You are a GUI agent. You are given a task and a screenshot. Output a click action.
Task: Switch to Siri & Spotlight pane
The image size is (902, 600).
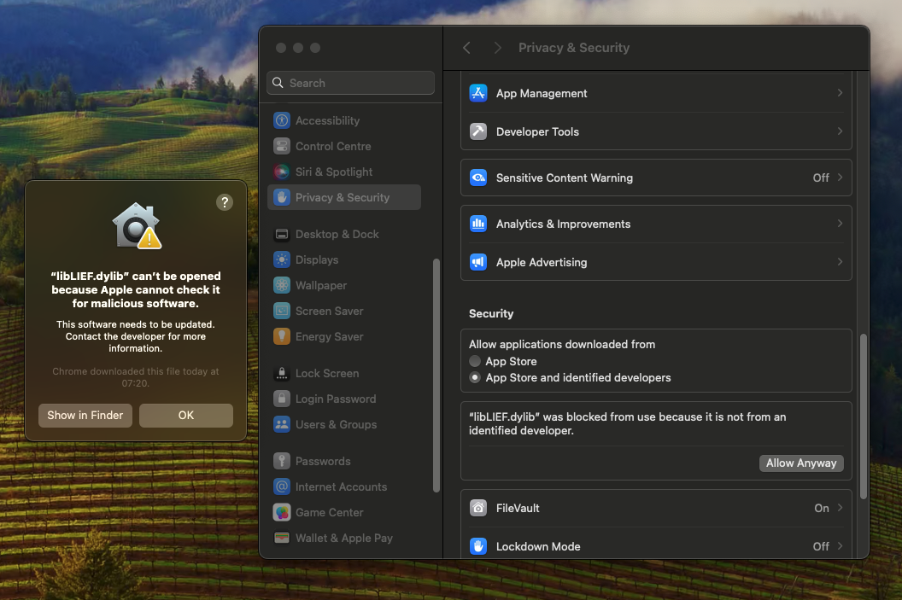[344, 172]
